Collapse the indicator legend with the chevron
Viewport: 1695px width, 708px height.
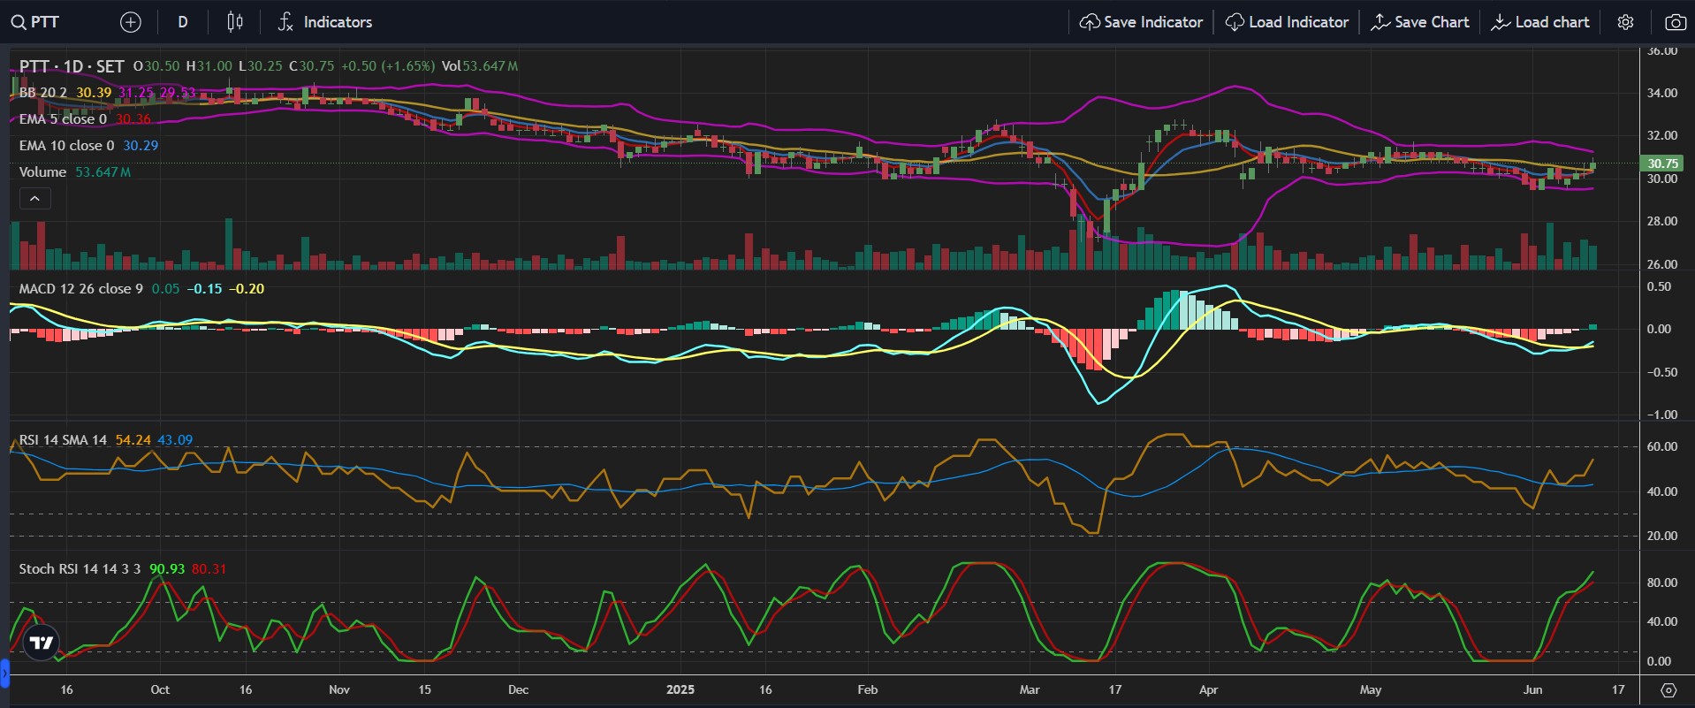34,199
